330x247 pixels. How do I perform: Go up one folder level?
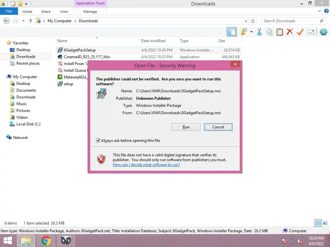coord(31,21)
